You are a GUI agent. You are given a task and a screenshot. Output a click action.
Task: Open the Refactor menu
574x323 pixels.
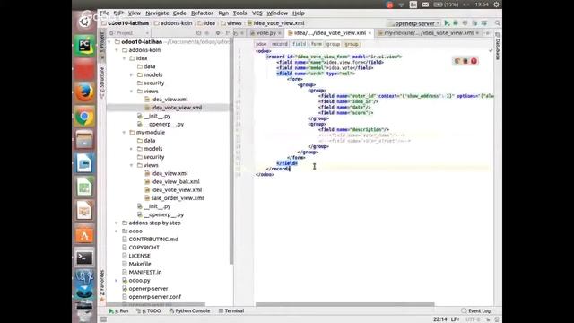tap(202, 13)
